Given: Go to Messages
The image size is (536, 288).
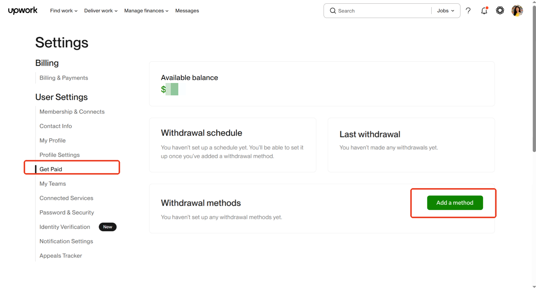Looking at the screenshot, I should click(x=187, y=11).
